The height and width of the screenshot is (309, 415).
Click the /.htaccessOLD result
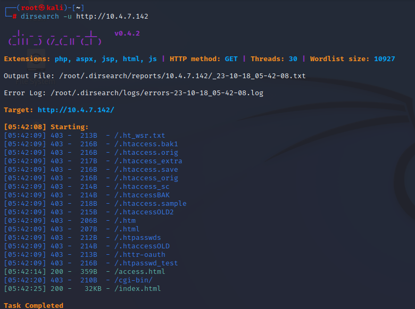coord(142,246)
